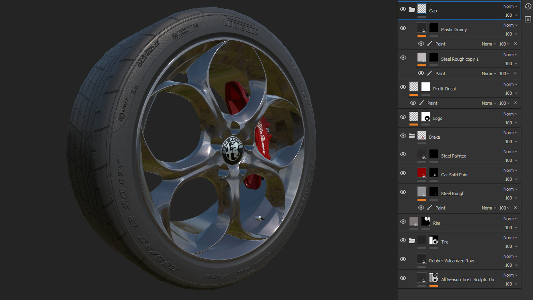Select the Logo layer mask thumbnail
Screen dimensions: 533x300
click(x=426, y=116)
